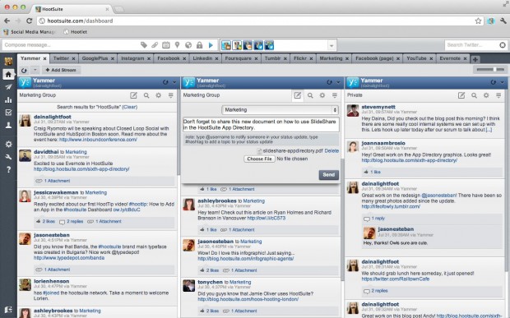Toggle compose pencil icon in middle Marketing Group stream
The height and width of the screenshot is (318, 510).
(297, 95)
